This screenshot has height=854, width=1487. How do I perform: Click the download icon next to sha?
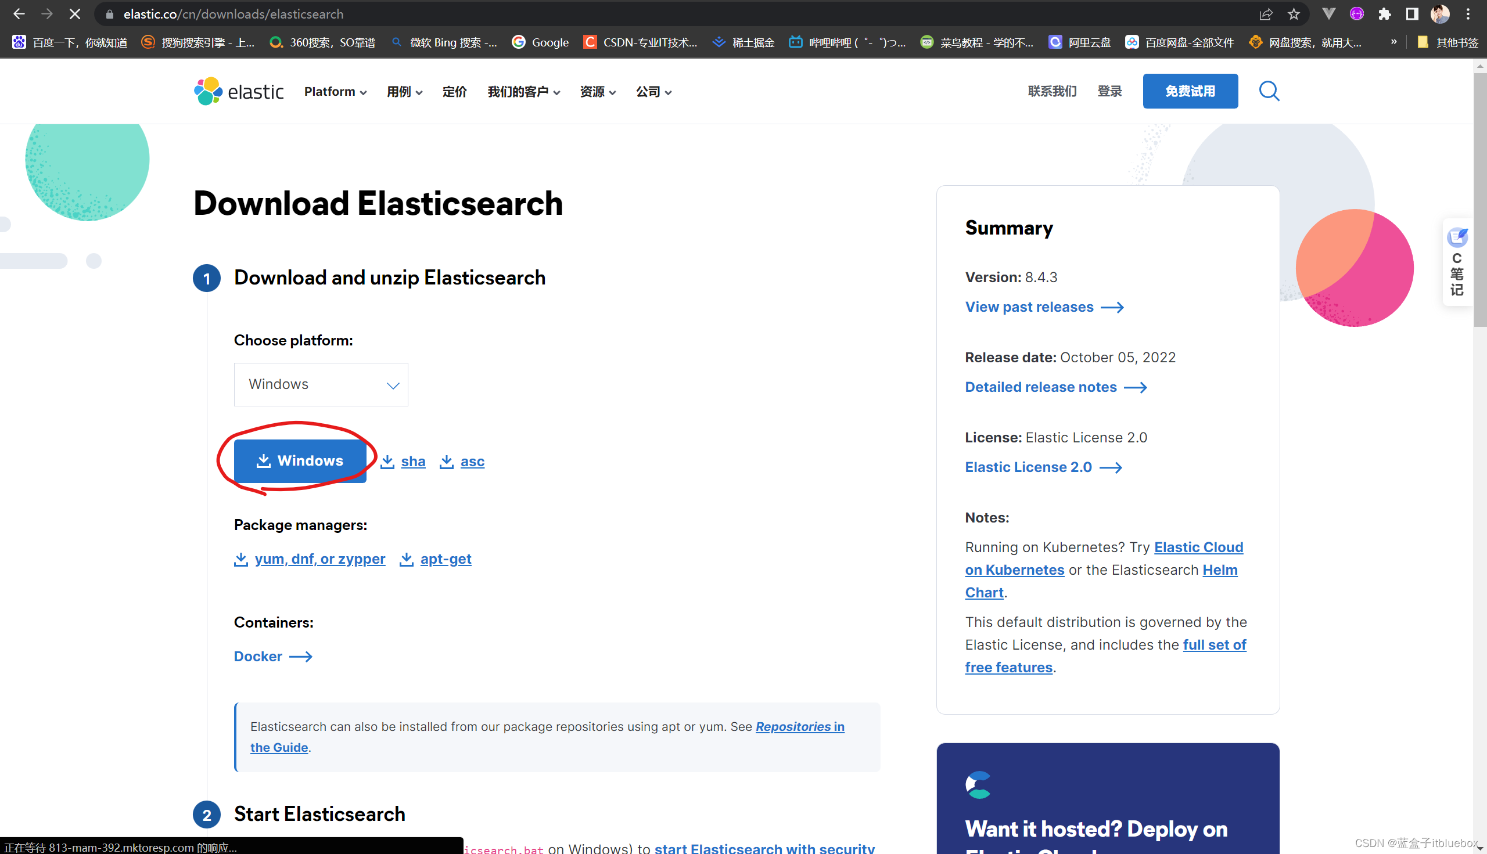point(387,460)
